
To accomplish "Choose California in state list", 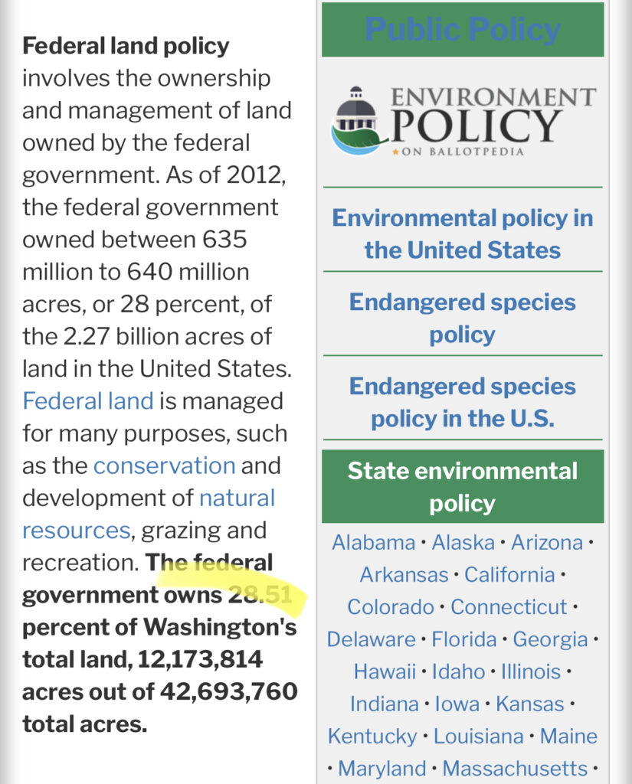I will pyautogui.click(x=509, y=575).
